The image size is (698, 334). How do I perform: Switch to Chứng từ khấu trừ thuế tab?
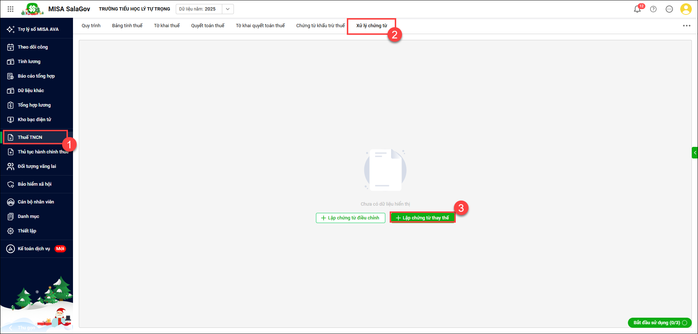pyautogui.click(x=320, y=26)
